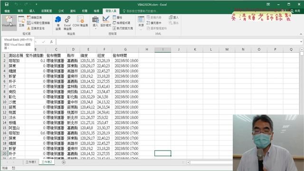
Task: Click the fx Insert Function button
Action: pos(51,42)
